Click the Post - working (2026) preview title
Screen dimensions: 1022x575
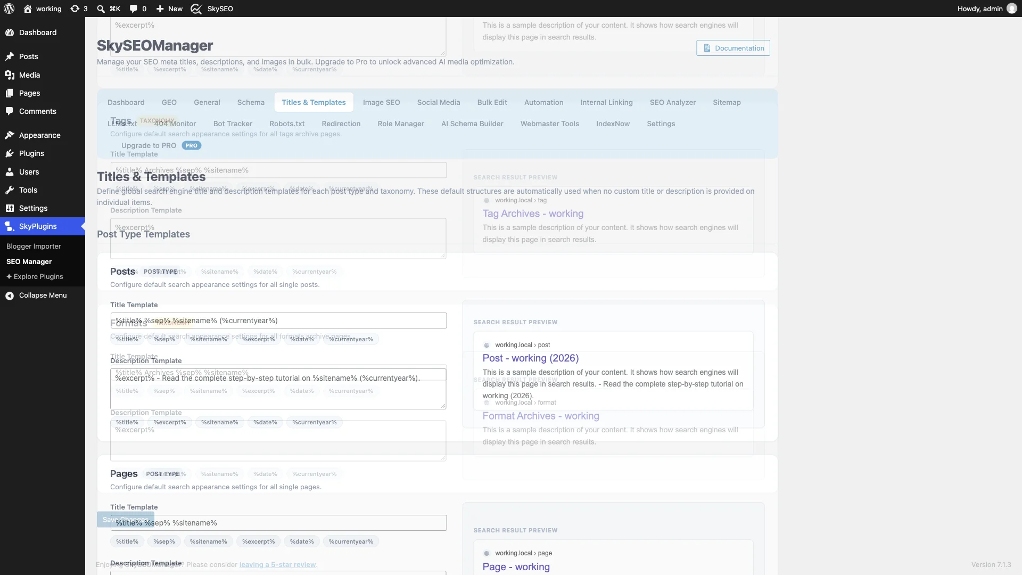(x=531, y=358)
